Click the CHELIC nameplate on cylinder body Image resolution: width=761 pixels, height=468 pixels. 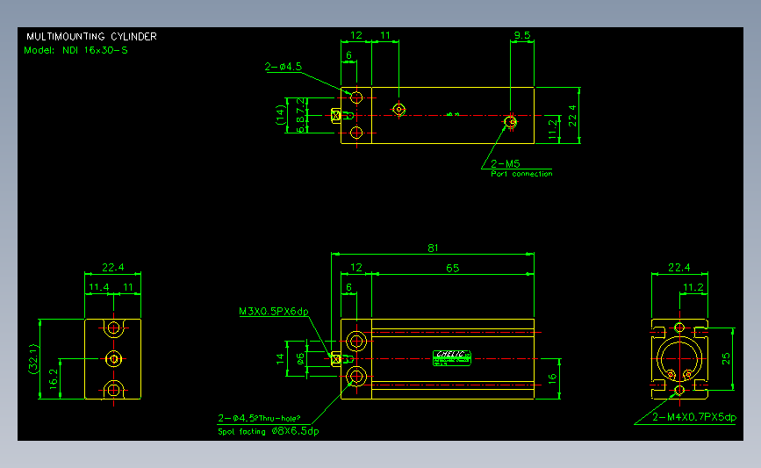452,357
